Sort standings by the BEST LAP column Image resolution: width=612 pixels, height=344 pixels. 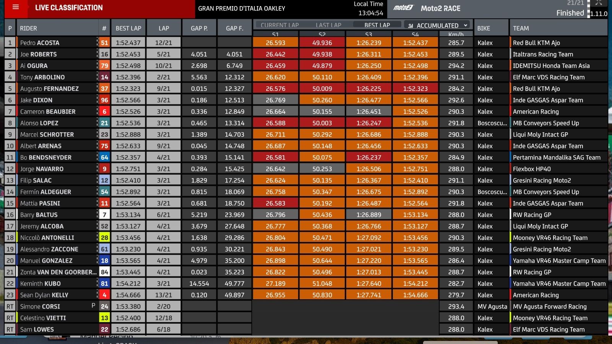click(128, 28)
